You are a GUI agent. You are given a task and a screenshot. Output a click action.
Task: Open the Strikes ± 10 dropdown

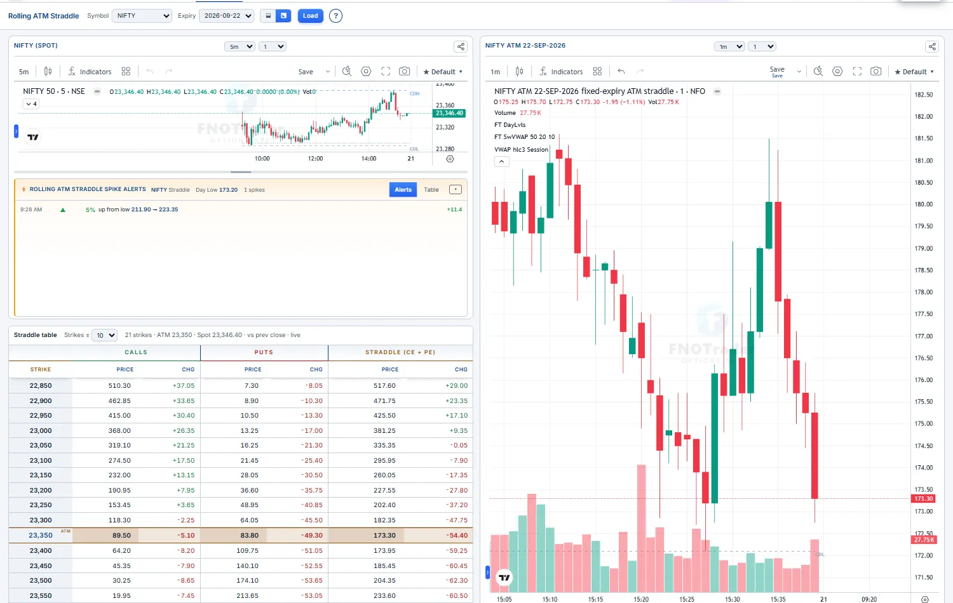(105, 335)
